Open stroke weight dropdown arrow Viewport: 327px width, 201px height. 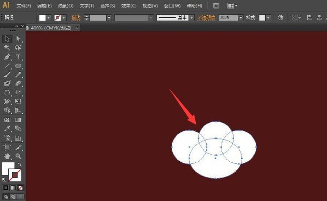[x=109, y=17]
